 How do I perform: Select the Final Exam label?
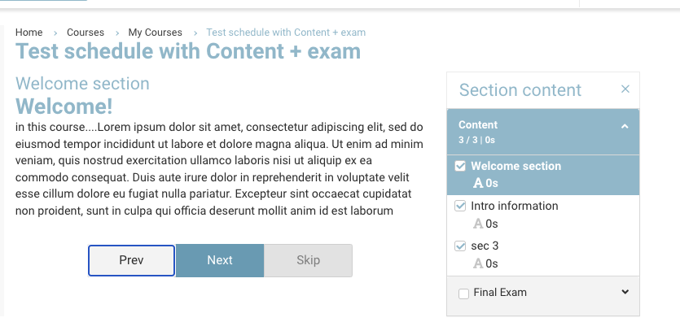click(500, 293)
